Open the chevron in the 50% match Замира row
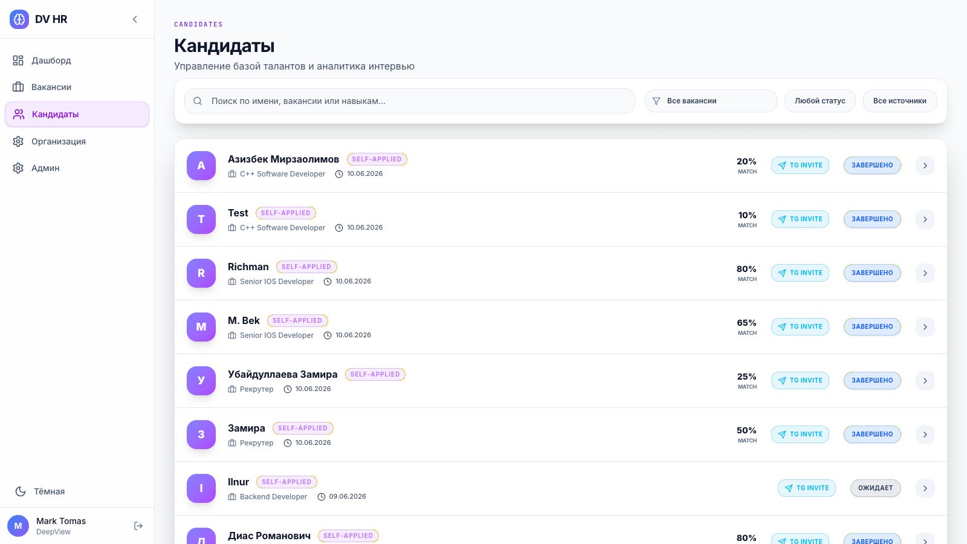The height and width of the screenshot is (544, 967). 925,435
